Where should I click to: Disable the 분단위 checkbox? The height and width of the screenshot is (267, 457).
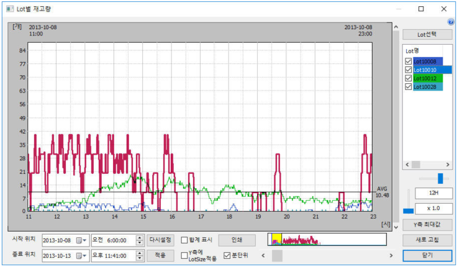(227, 255)
